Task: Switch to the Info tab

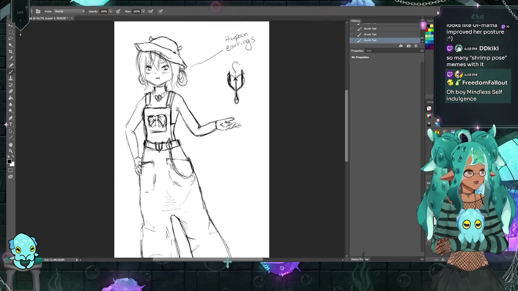Action: click(369, 51)
